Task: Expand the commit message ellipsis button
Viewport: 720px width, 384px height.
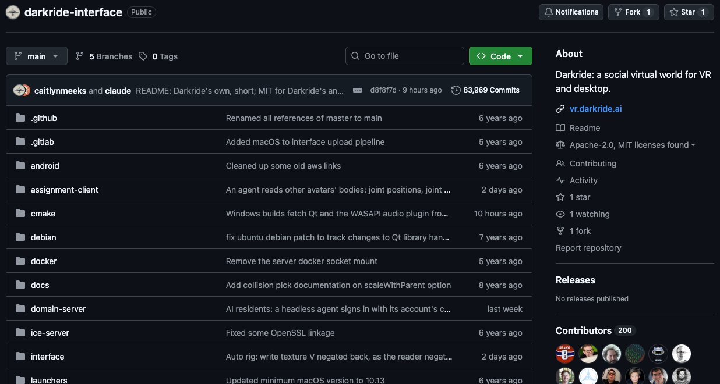Action: pos(358,90)
